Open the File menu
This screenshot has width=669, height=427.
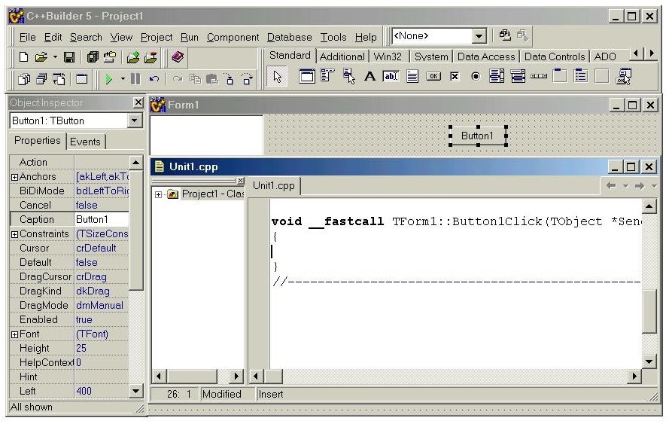coord(27,38)
